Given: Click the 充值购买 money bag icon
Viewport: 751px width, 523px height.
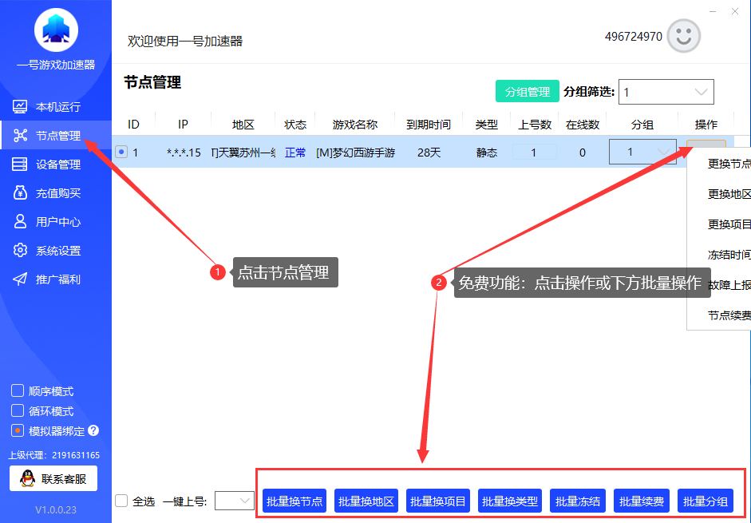Looking at the screenshot, I should pos(20,192).
